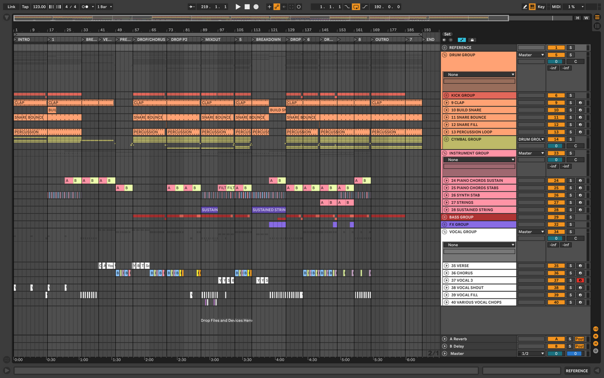Toggle the Lock Envelopes icon
604x378 pixels.
pos(472,40)
